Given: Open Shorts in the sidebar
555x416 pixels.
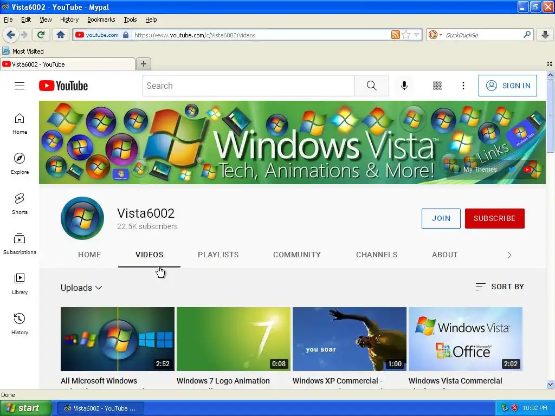Looking at the screenshot, I should (20, 204).
